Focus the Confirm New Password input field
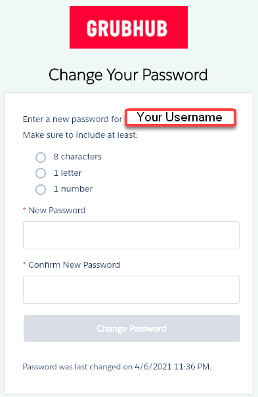Screen dimensions: 258x397 pyautogui.click(x=131, y=289)
